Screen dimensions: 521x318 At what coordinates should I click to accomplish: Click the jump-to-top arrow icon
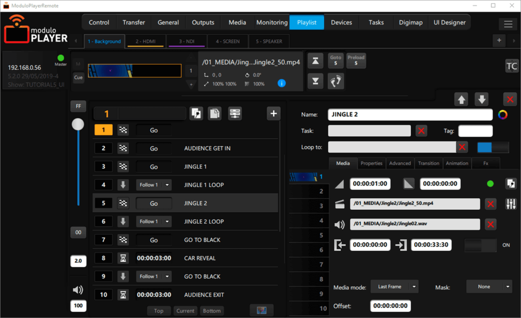pyautogui.click(x=315, y=60)
